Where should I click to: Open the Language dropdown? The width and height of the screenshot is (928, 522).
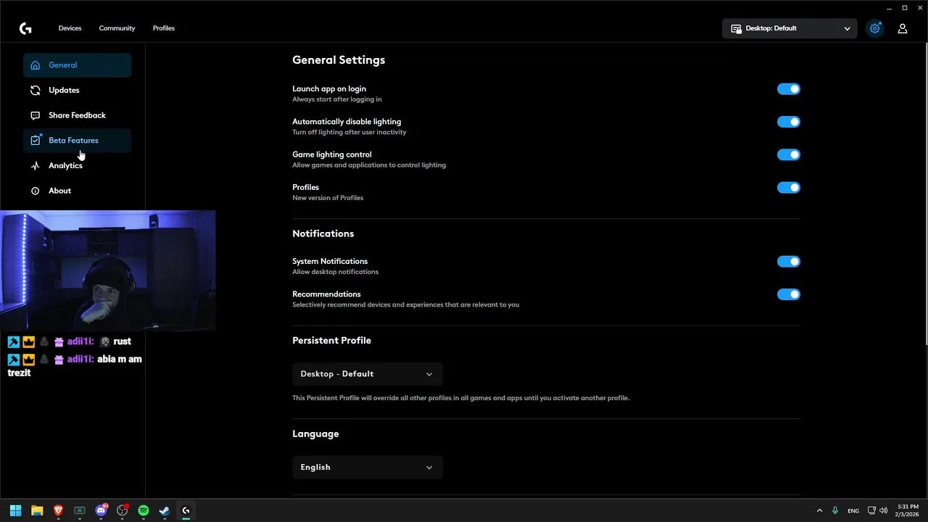[x=367, y=468]
